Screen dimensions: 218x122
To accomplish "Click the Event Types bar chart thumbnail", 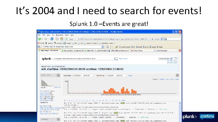I will pyautogui.click(x=51, y=82).
